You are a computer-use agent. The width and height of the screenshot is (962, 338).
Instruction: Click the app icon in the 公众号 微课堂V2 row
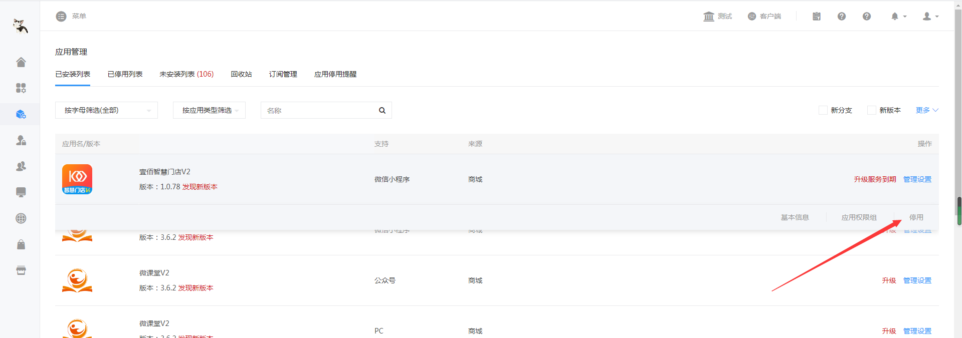point(77,280)
